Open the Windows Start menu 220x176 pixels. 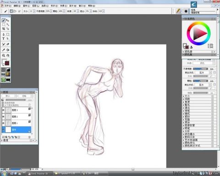4,174
